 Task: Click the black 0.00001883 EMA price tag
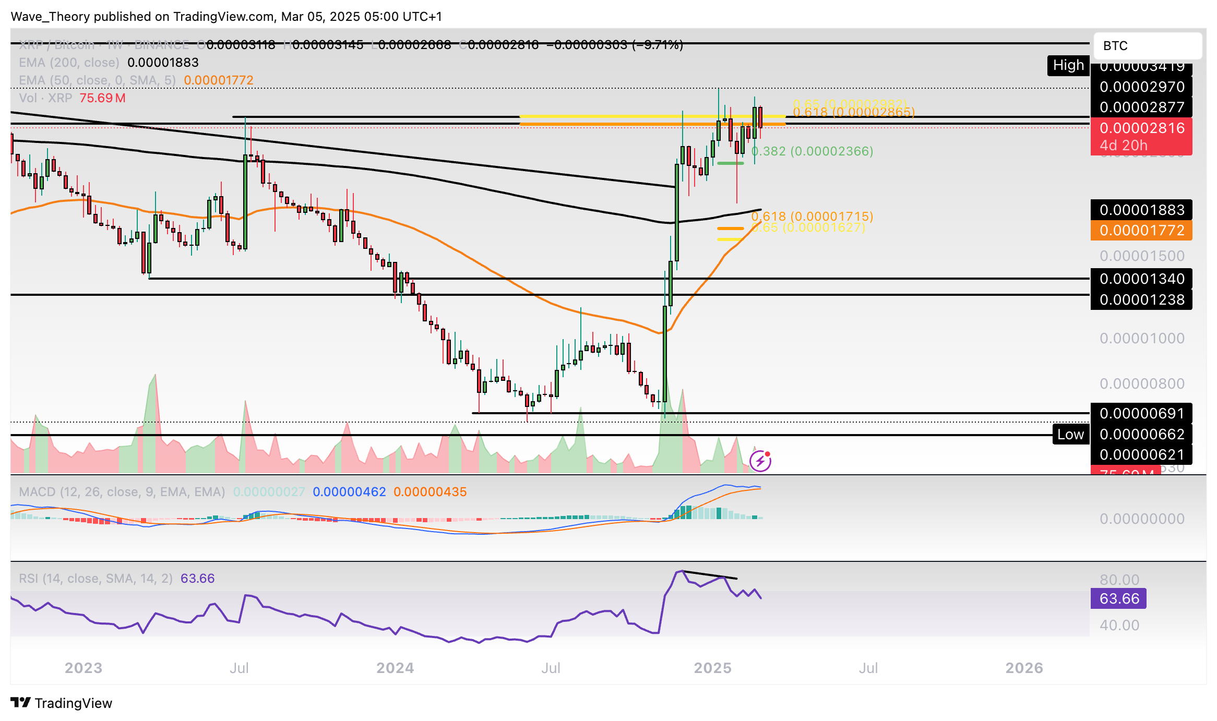click(x=1141, y=210)
